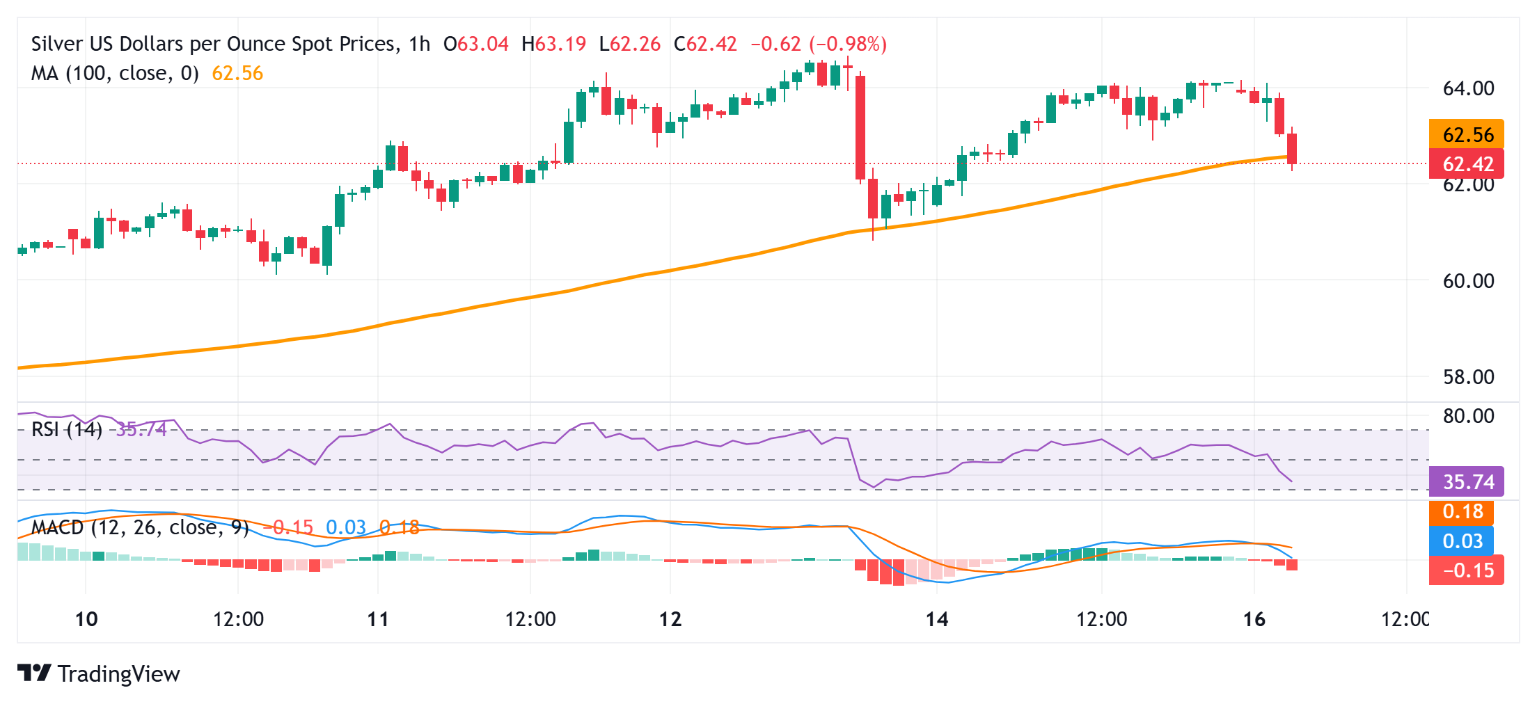Click the orange 62.56 moving average badge

coord(1465,133)
